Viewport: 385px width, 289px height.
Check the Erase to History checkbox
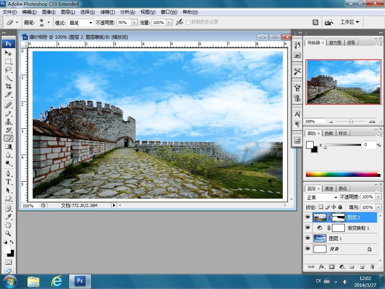[x=188, y=22]
